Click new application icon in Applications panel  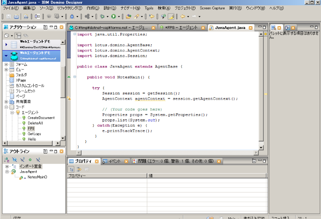[7, 35]
